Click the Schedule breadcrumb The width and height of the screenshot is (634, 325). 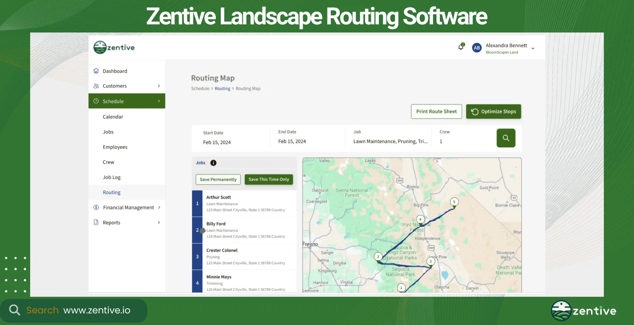click(200, 89)
